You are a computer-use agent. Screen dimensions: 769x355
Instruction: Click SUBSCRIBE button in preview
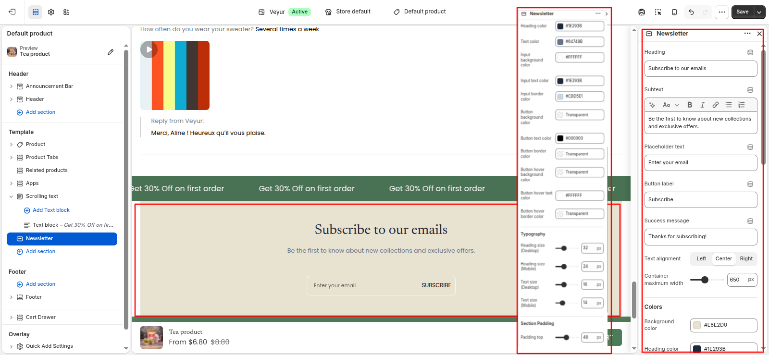(436, 285)
